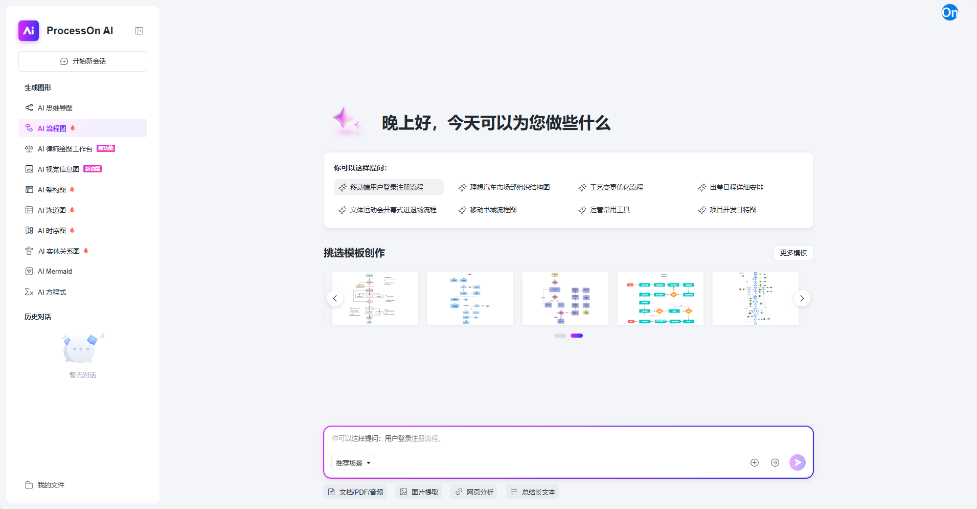This screenshot has height=509, width=977.
Task: Click the AI 视觉信息图 image icon
Action: pyautogui.click(x=29, y=169)
